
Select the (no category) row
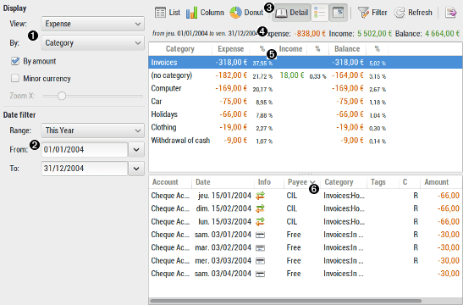[x=306, y=75]
